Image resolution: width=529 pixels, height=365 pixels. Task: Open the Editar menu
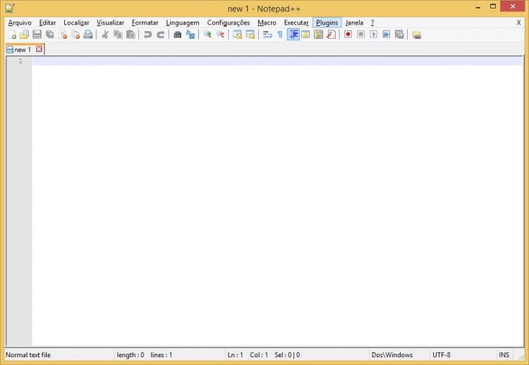click(x=47, y=23)
